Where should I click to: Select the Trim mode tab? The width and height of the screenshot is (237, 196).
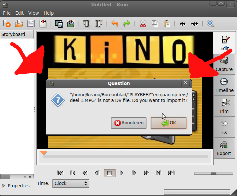pos(224,106)
